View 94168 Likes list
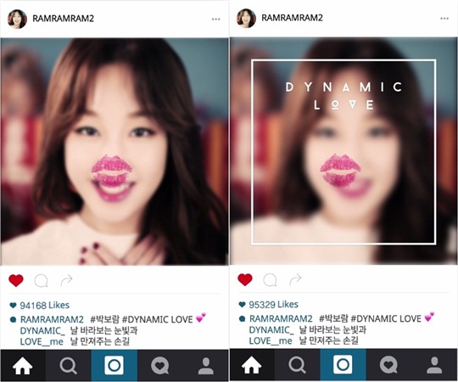 [x=44, y=306]
